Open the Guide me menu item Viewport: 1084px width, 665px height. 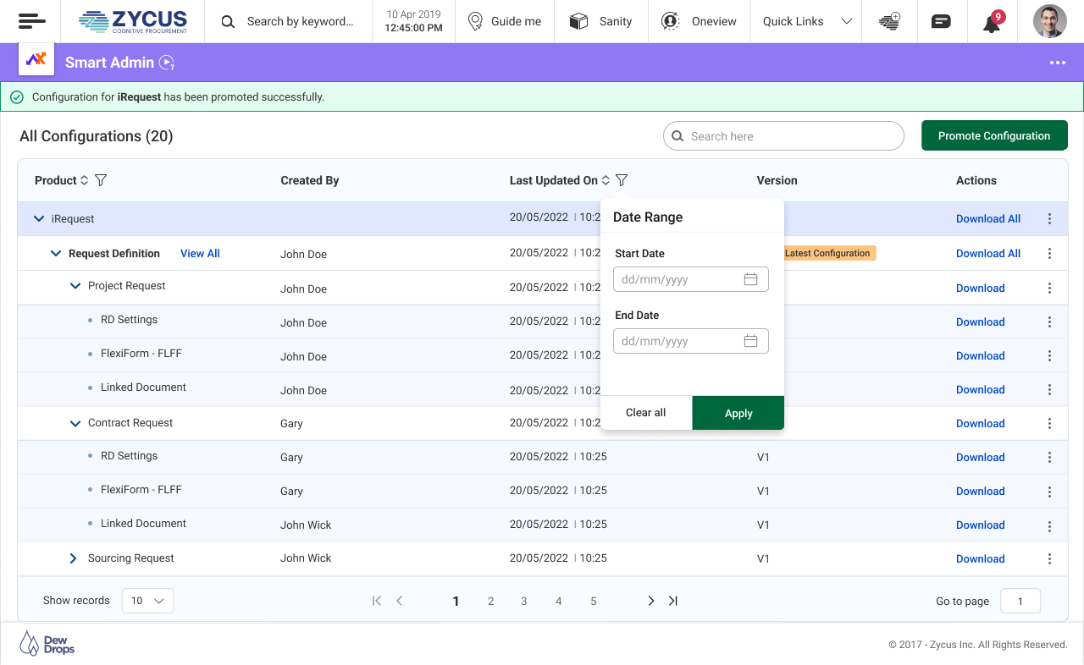click(x=505, y=21)
